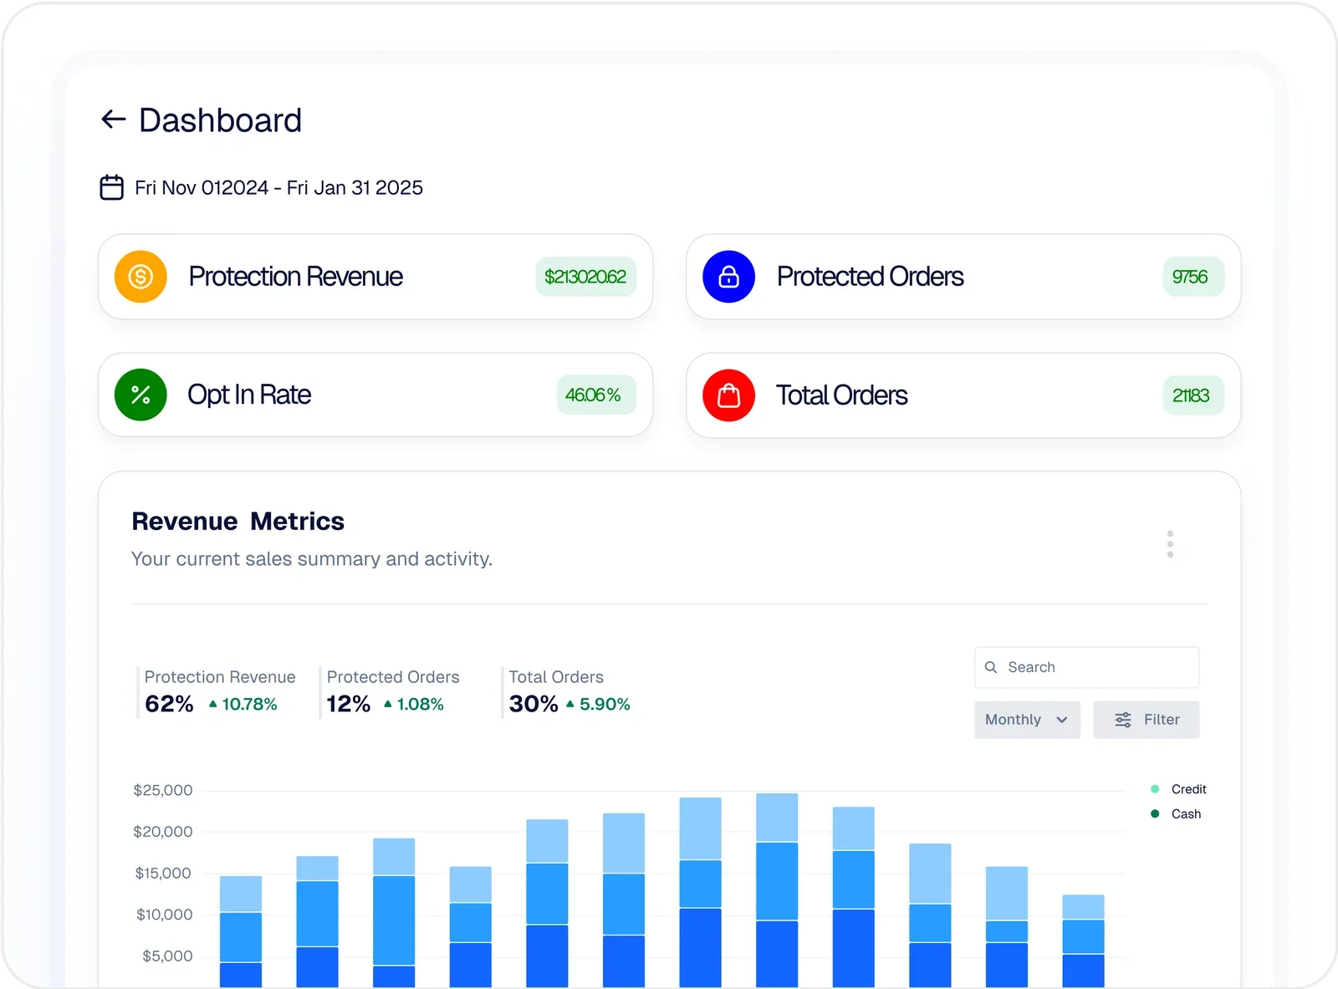Select the date range Fri Nov 012024 - Fri Jan 31 2025
This screenshot has height=989, width=1338.
click(x=278, y=187)
